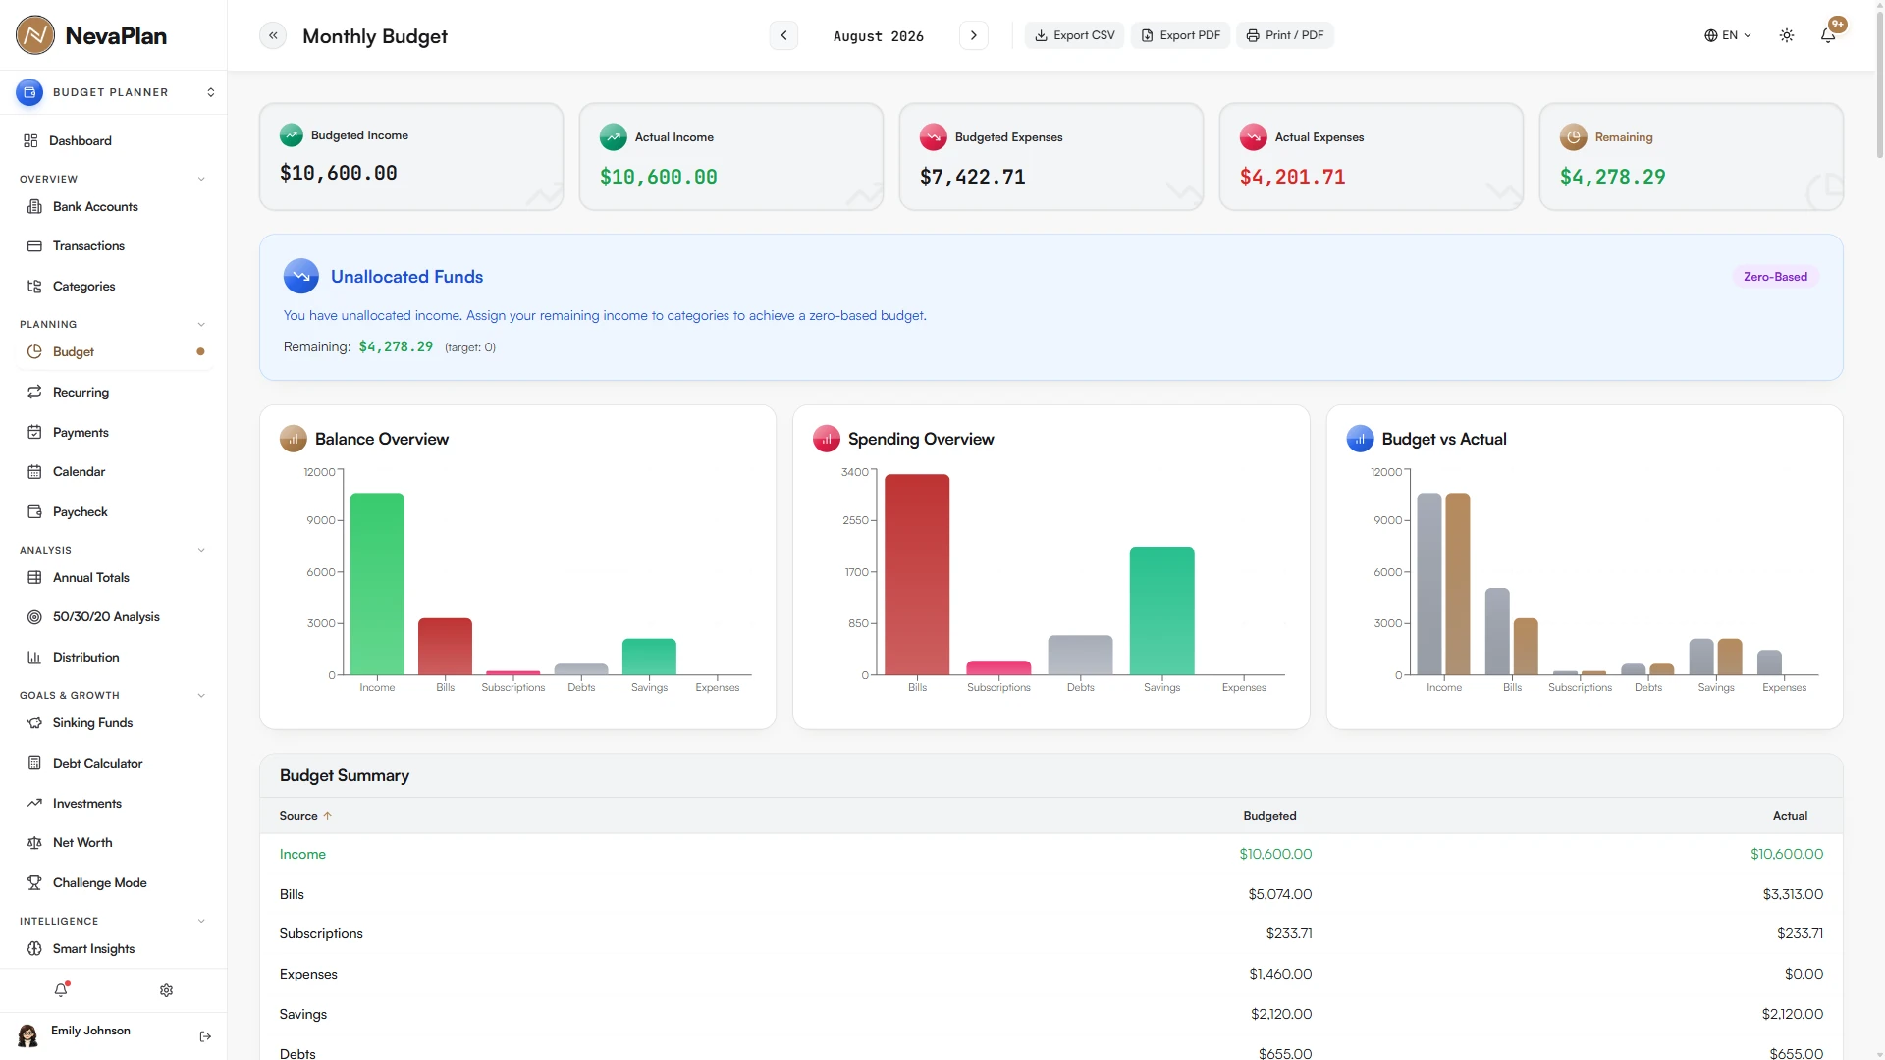Screen dimensions: 1885x1060
Task: Open Sinking Funds page
Action: pyautogui.click(x=114, y=723)
